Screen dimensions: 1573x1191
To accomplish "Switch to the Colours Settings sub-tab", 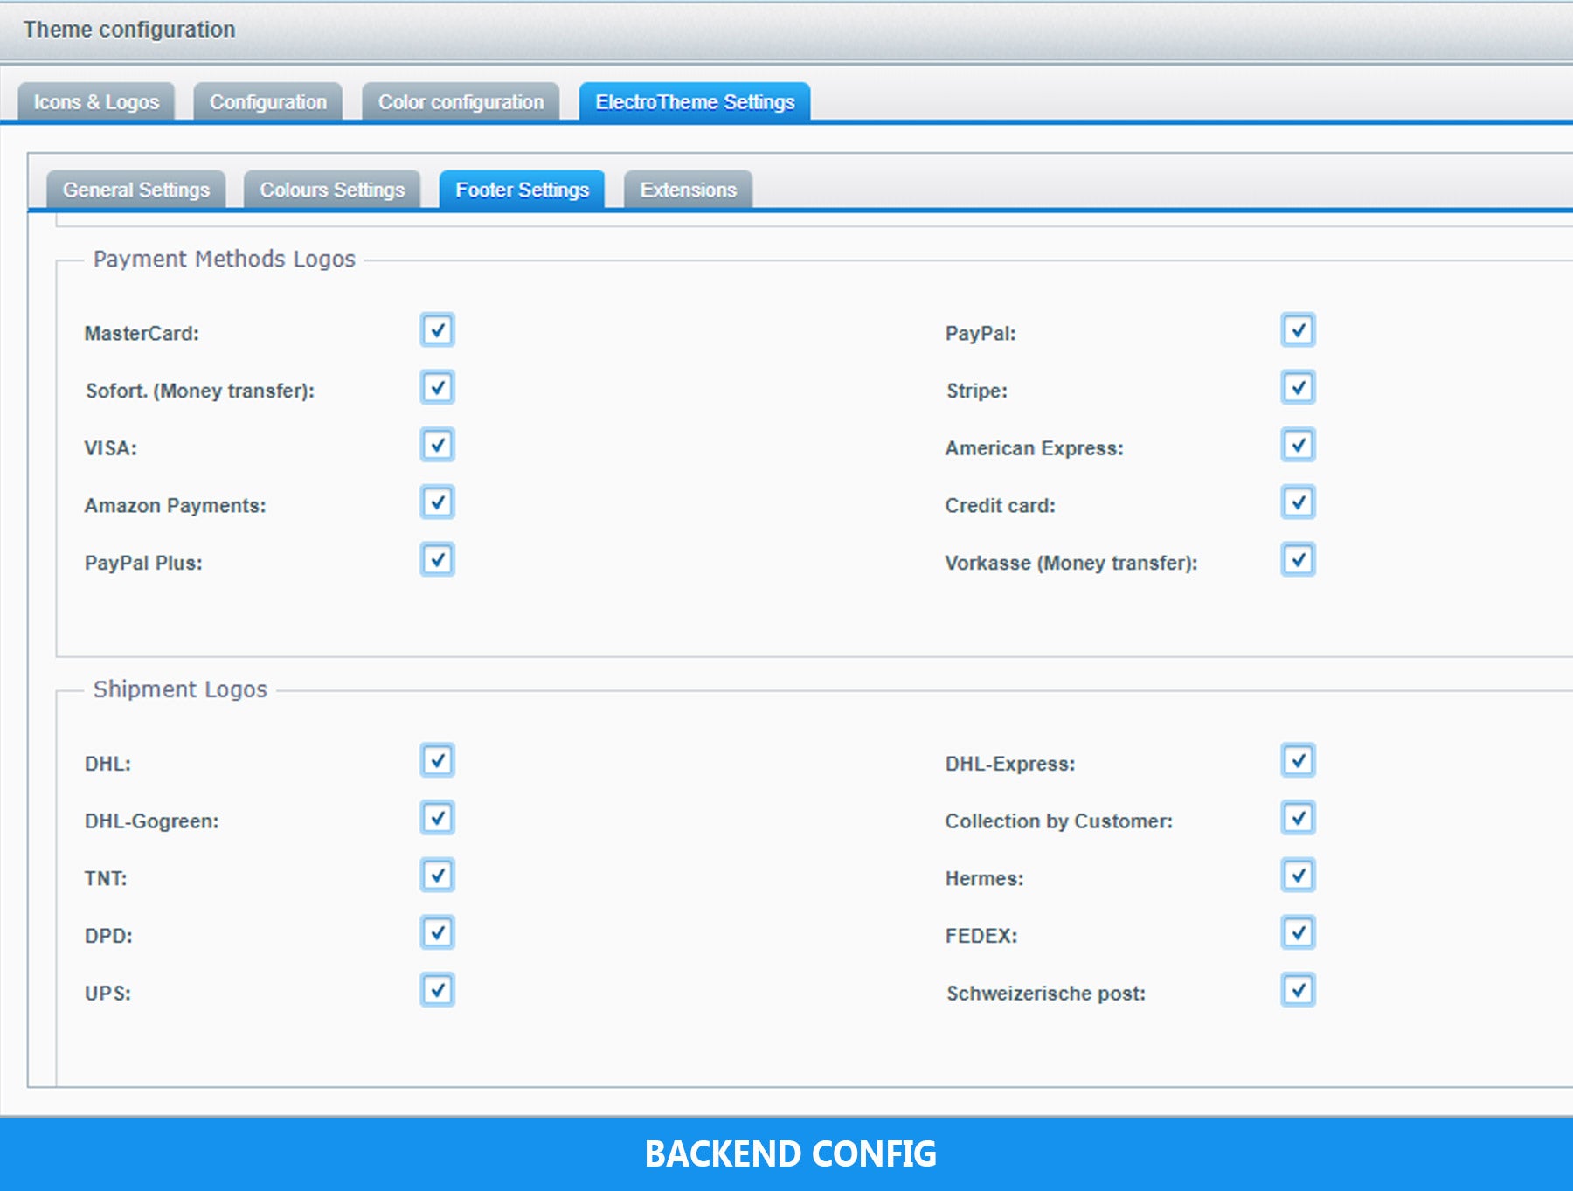I will 332,190.
